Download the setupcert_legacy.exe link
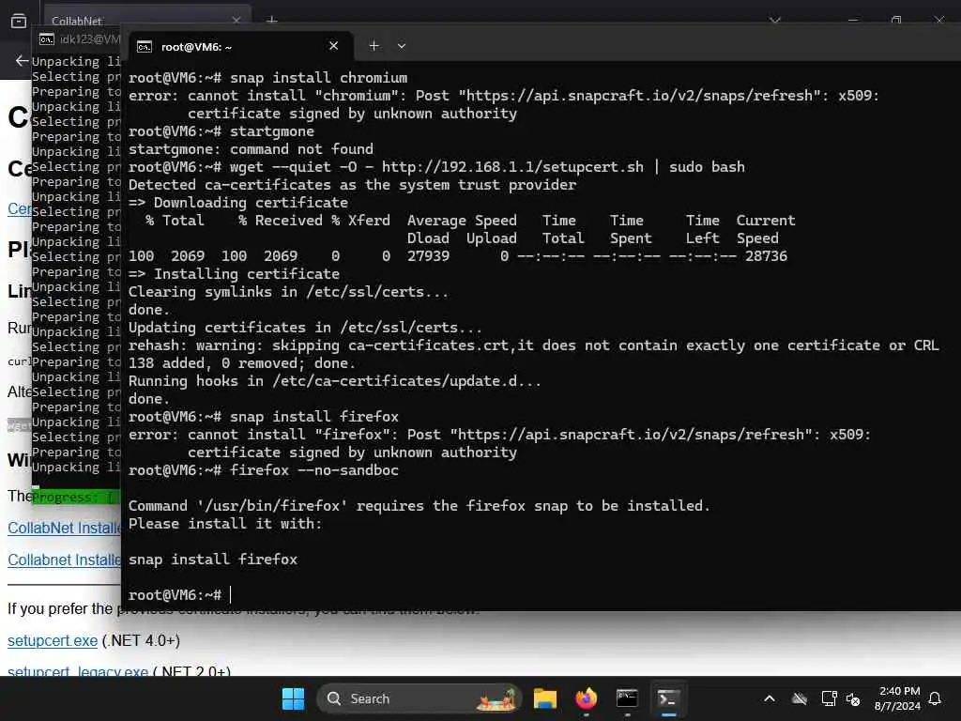The width and height of the screenshot is (961, 721). (x=78, y=671)
